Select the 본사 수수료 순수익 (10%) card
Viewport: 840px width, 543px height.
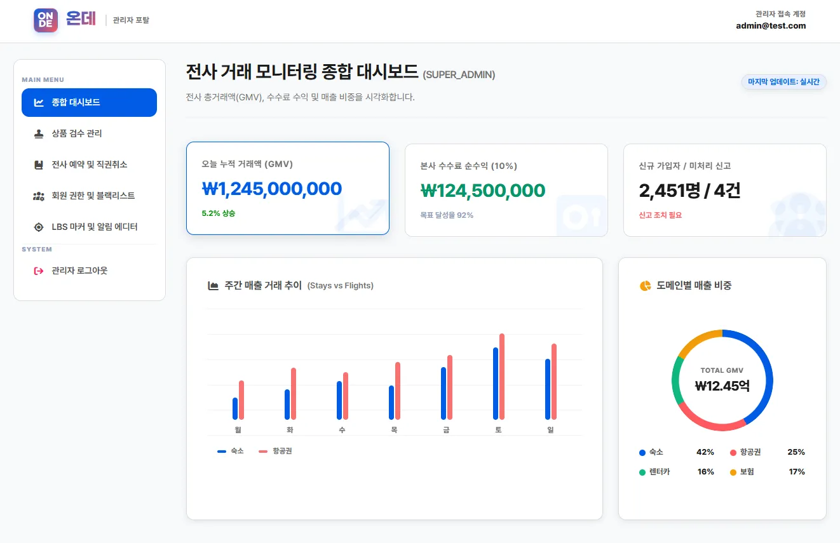click(506, 190)
